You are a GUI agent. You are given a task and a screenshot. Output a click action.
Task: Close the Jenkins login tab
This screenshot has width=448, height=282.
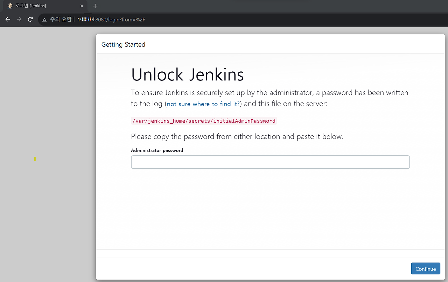82,6
